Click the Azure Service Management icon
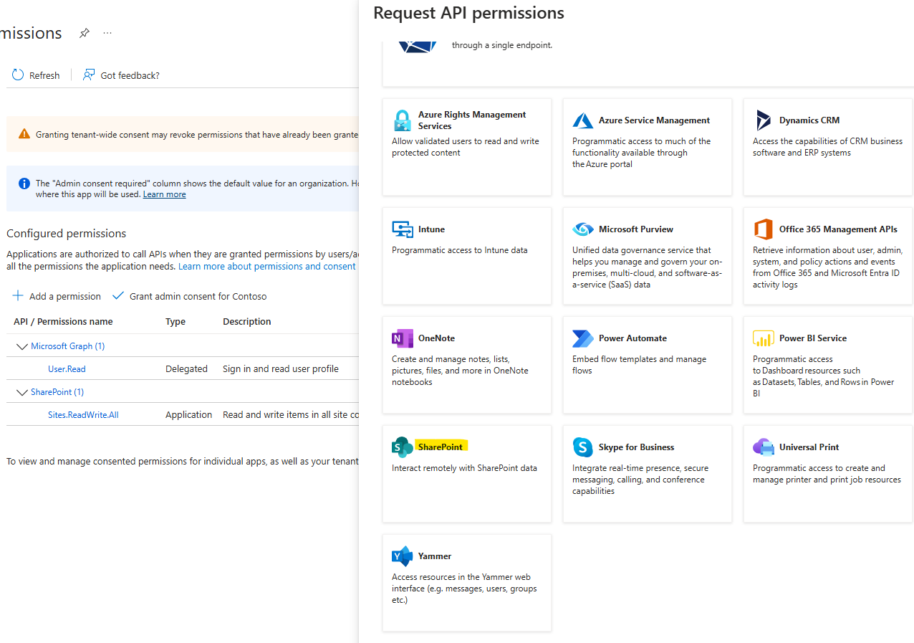The image size is (914, 643). (x=583, y=120)
